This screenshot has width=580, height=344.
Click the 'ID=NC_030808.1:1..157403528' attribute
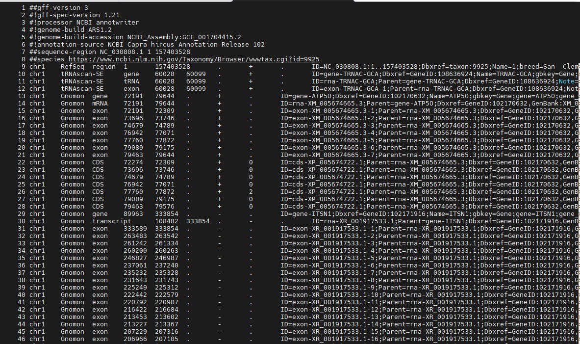pos(366,67)
